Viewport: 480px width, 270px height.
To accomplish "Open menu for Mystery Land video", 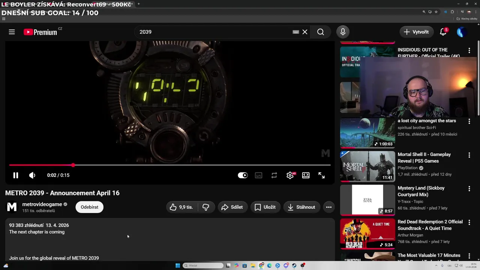I will [469, 188].
